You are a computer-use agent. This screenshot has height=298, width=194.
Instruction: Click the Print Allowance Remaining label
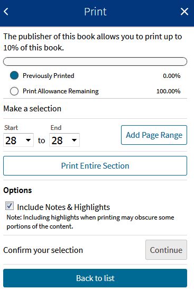61,91
